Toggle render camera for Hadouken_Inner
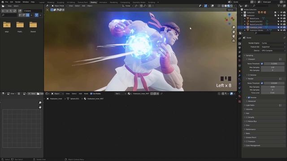Image resolution: width=287 pixels, height=161 pixels. tap(284, 27)
